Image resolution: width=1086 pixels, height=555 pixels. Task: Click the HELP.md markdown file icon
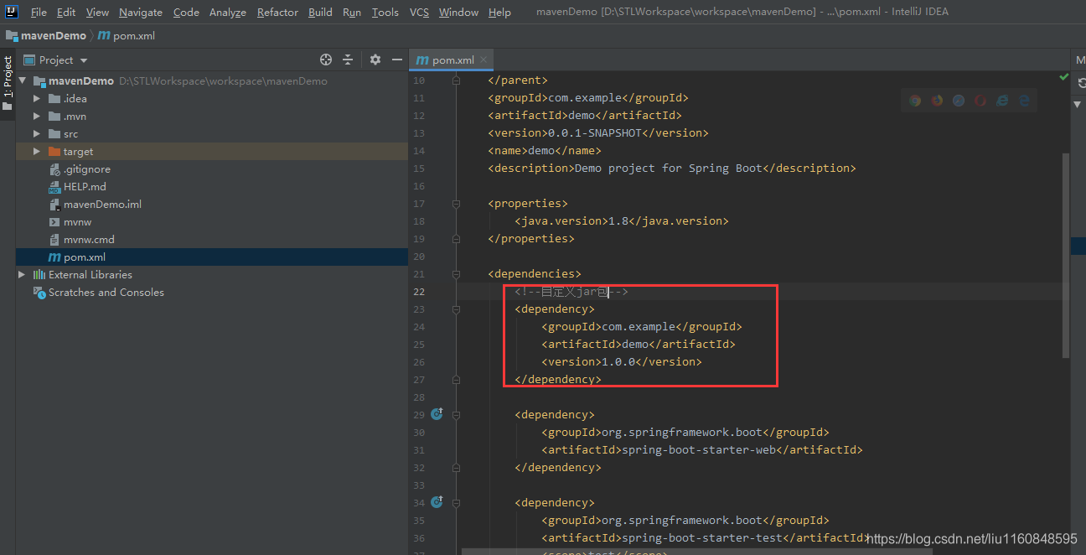click(x=54, y=187)
